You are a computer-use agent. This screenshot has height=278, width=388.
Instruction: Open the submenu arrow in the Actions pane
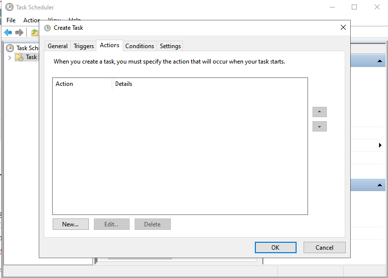[380, 145]
